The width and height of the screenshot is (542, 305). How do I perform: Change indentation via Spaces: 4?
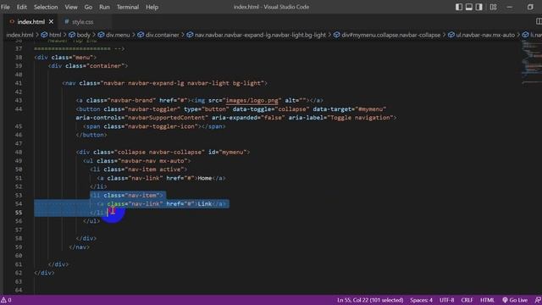point(421,300)
